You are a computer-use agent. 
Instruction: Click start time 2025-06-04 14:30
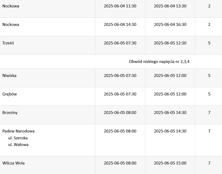(x=120, y=25)
